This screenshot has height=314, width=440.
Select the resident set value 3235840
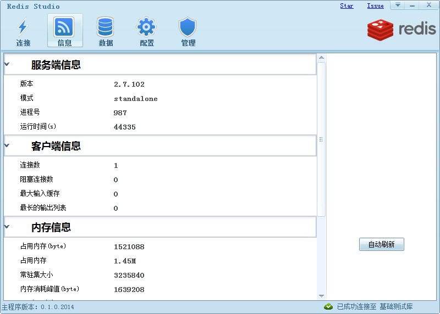(x=129, y=276)
